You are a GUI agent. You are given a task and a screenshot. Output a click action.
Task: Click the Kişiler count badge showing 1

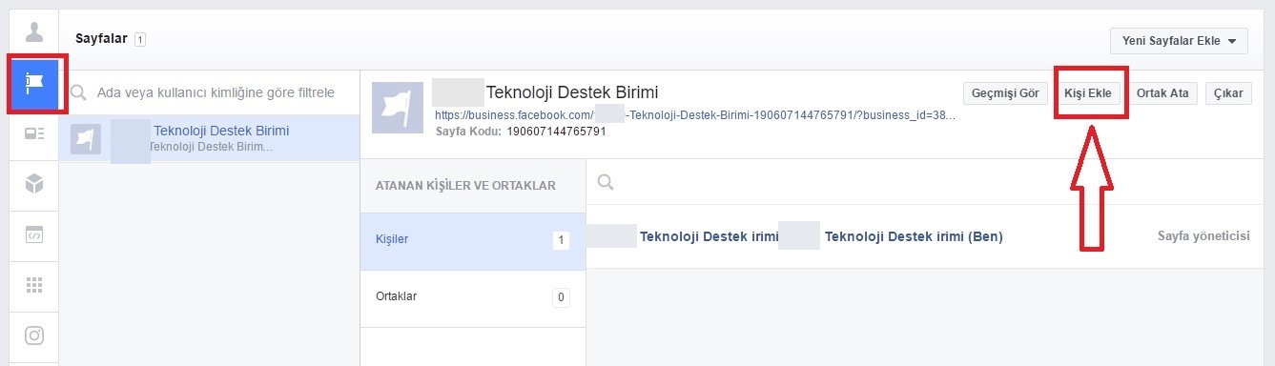[x=561, y=241]
